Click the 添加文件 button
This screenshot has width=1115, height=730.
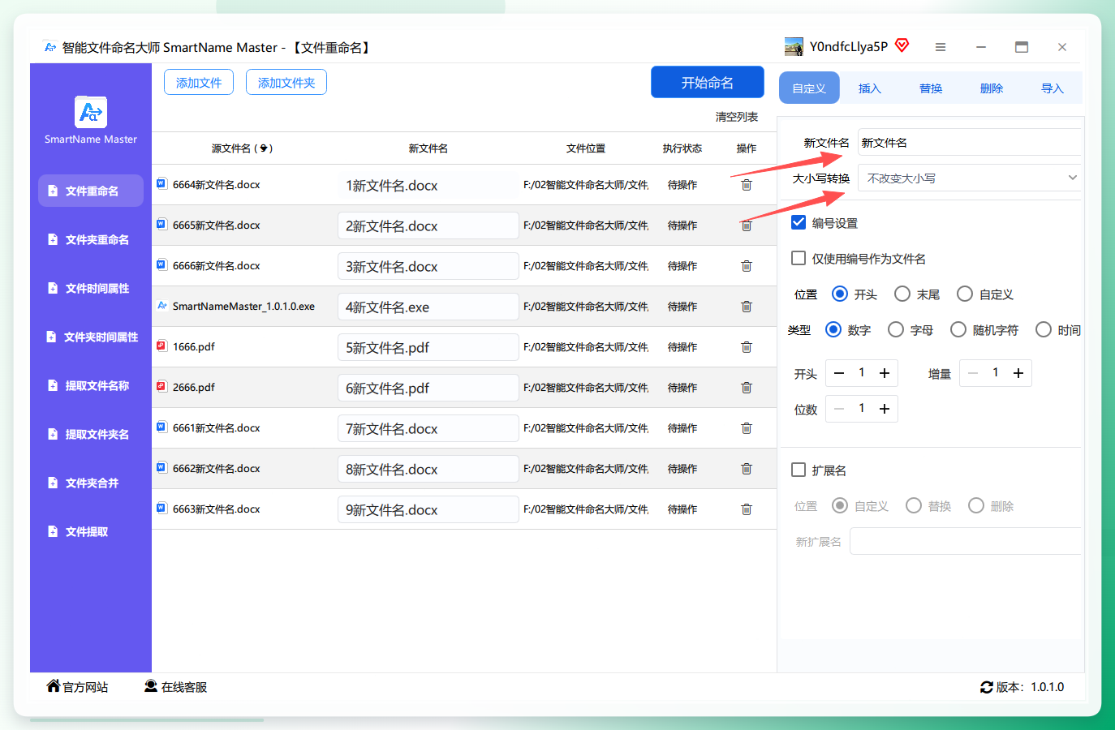point(199,82)
